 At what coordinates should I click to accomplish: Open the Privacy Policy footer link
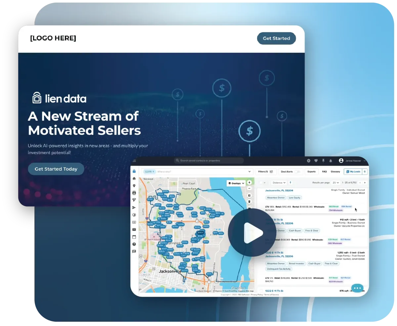[x=257, y=295]
